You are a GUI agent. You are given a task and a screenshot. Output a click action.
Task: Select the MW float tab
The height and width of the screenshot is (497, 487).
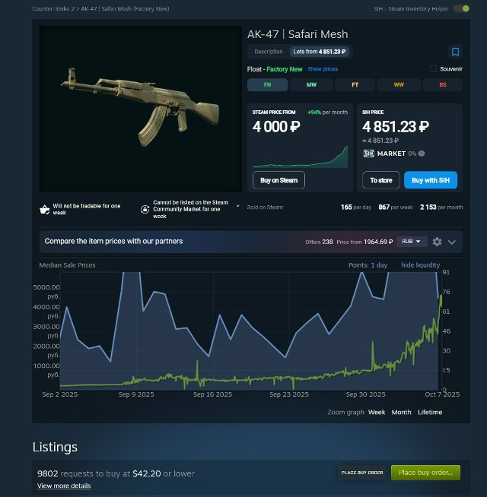tap(311, 85)
